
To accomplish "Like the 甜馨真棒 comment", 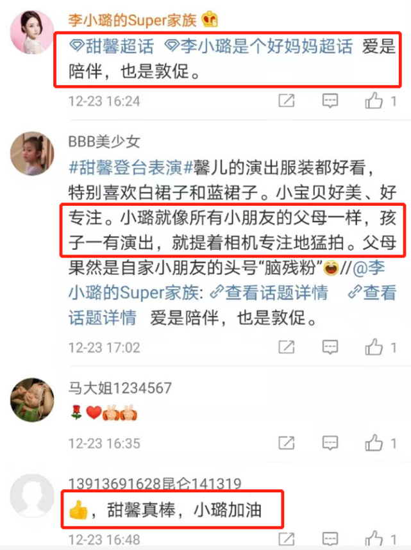I will click(x=374, y=538).
